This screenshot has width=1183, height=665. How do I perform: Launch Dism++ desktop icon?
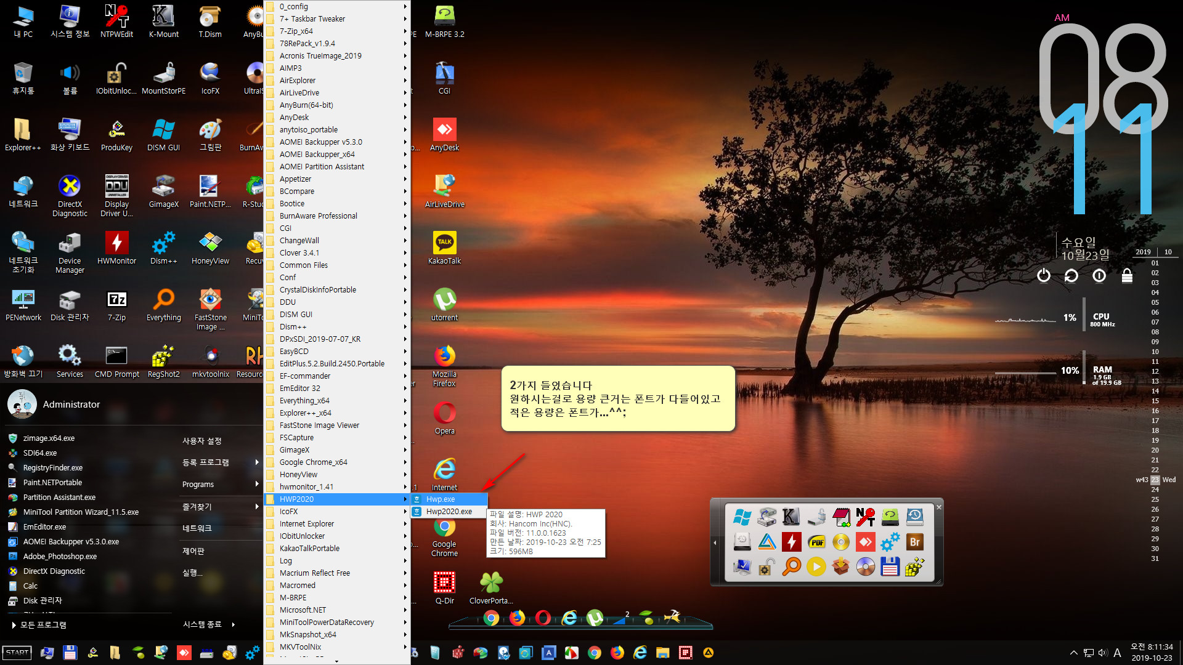[163, 248]
